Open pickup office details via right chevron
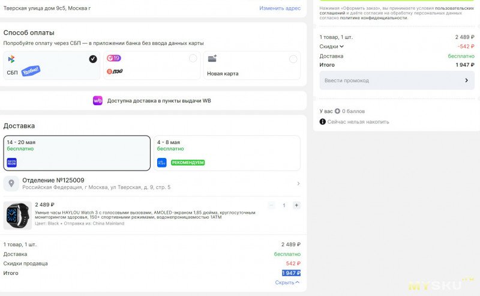Image resolution: width=480 pixels, height=296 pixels. 298,184
